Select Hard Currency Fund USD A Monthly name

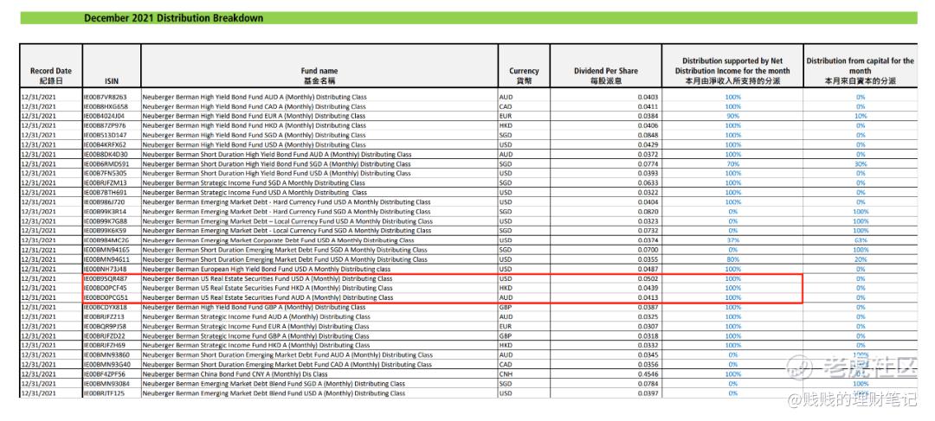coord(287,202)
